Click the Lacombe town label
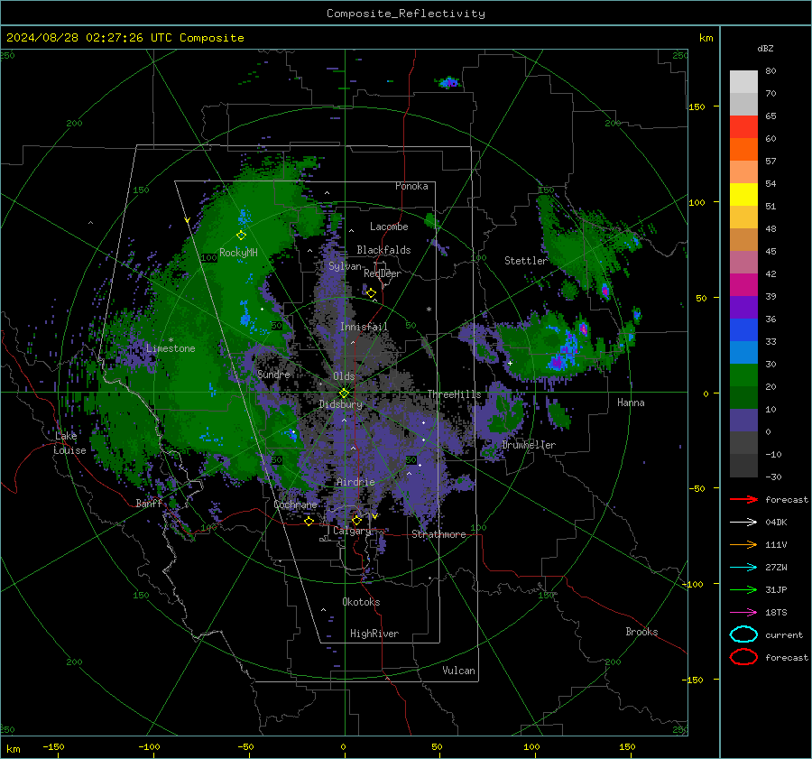Image resolution: width=812 pixels, height=759 pixels. pos(389,227)
